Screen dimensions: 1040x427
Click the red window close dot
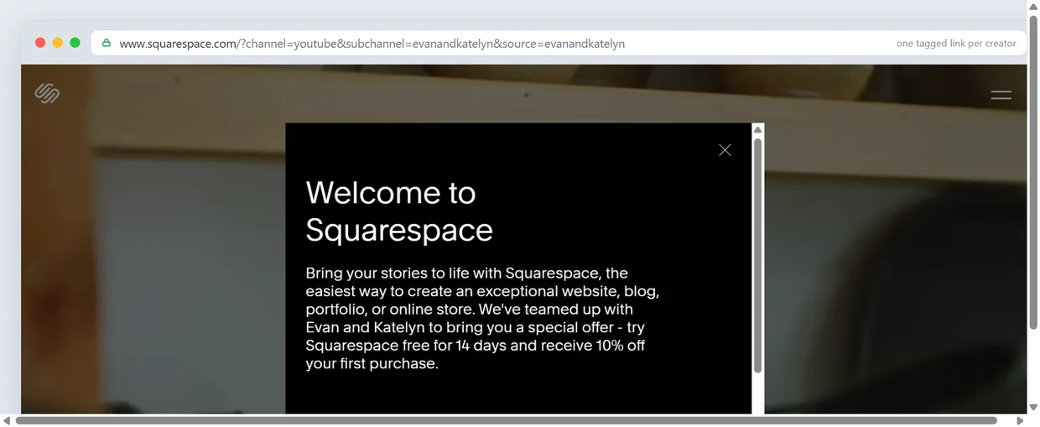tap(40, 43)
